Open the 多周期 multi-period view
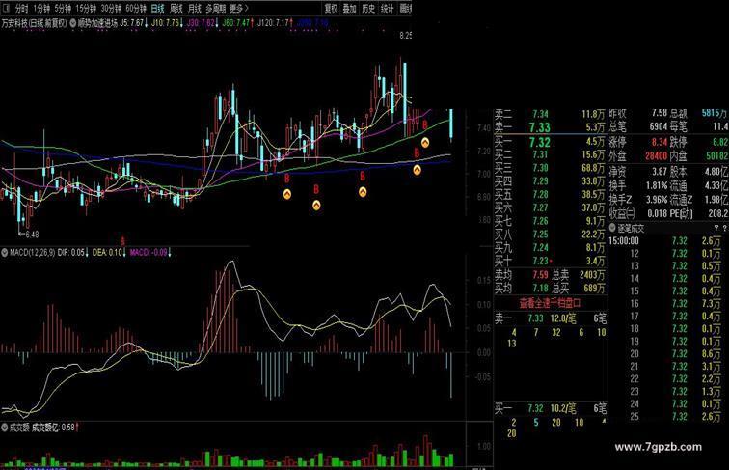Viewport: 729px width, 470px height. 216,9
